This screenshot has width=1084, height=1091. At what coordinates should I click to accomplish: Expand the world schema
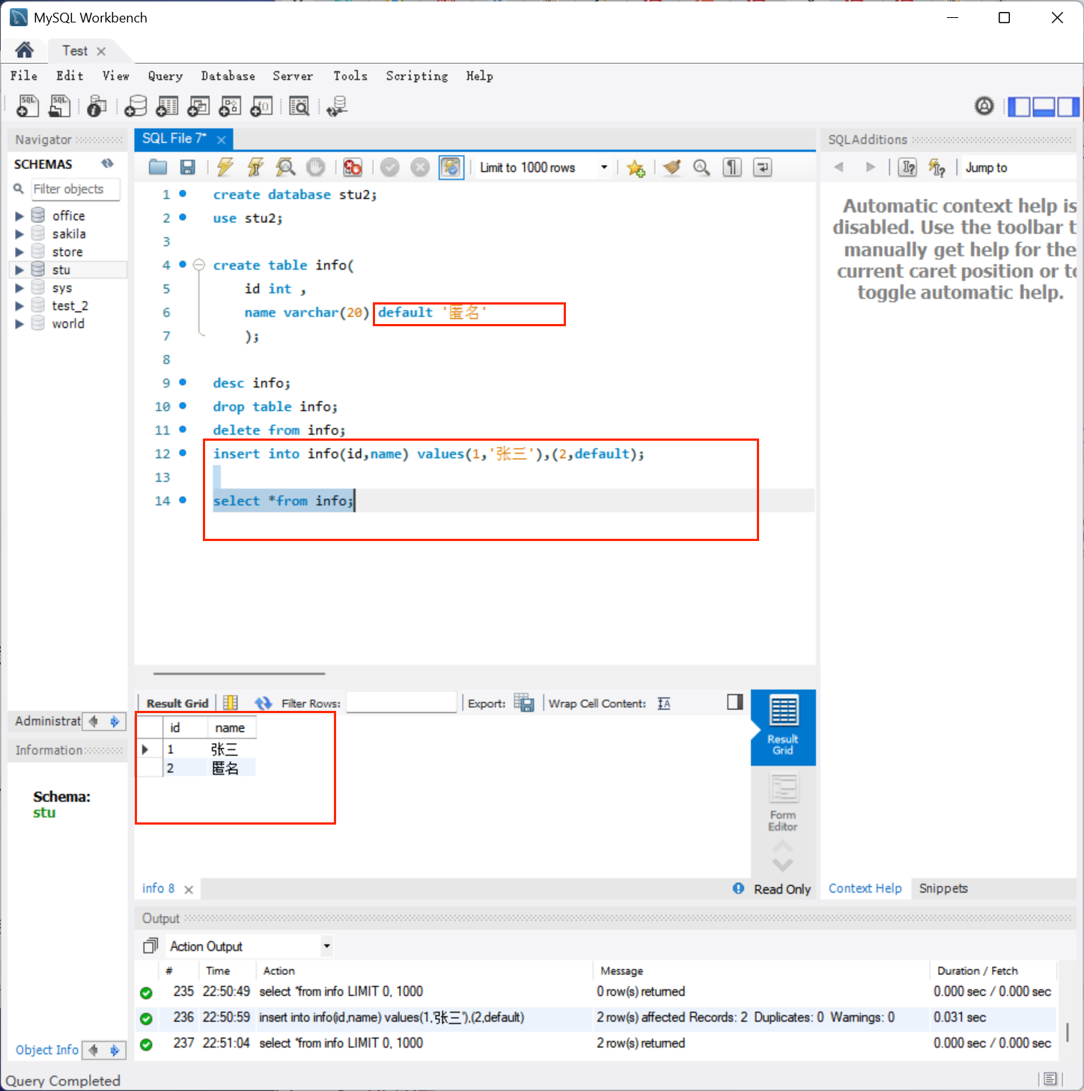click(x=19, y=324)
